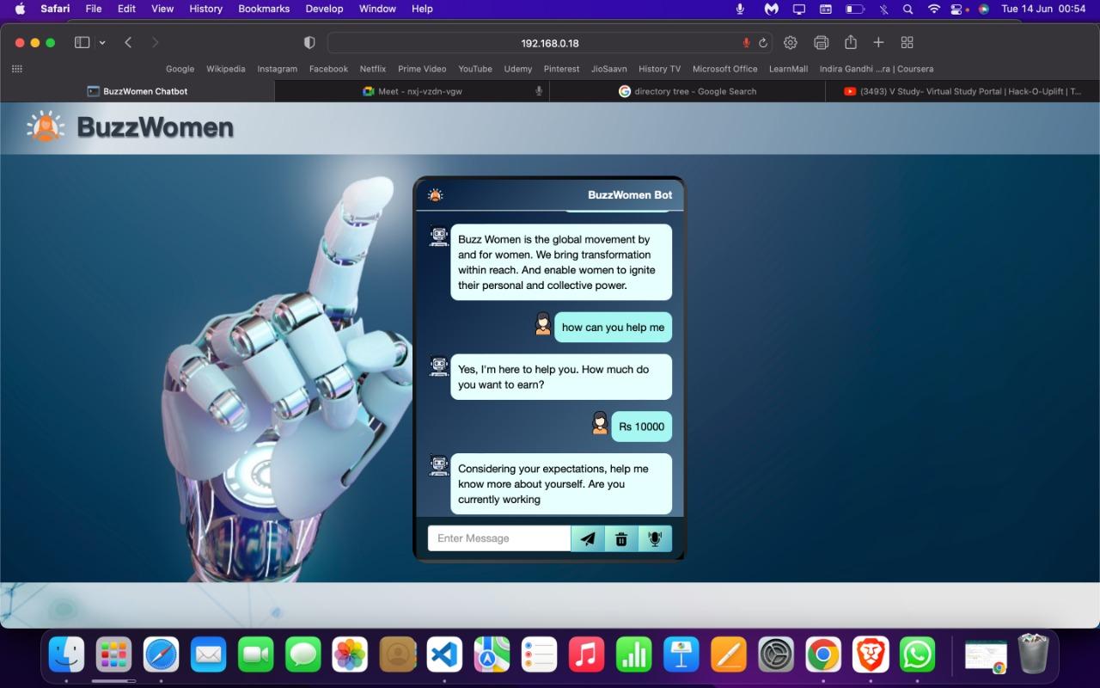Open Control Center in menu bar
The height and width of the screenshot is (688, 1100).
click(958, 9)
